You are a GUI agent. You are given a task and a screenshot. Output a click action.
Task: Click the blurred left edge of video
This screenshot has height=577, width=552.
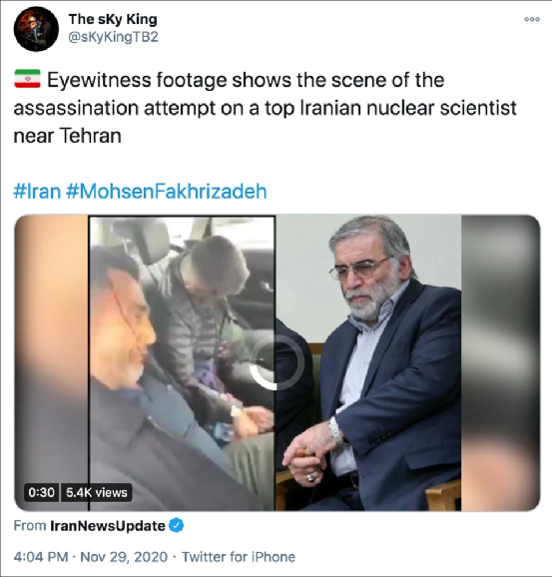[51, 362]
